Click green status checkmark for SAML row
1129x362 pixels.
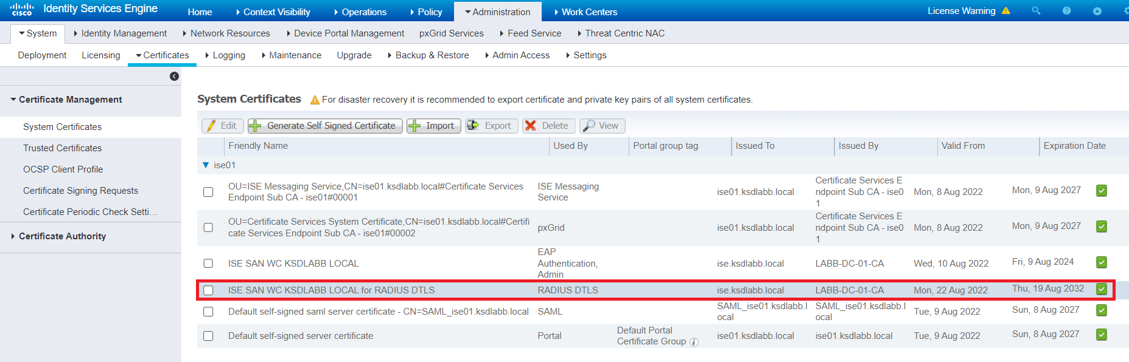tap(1101, 310)
